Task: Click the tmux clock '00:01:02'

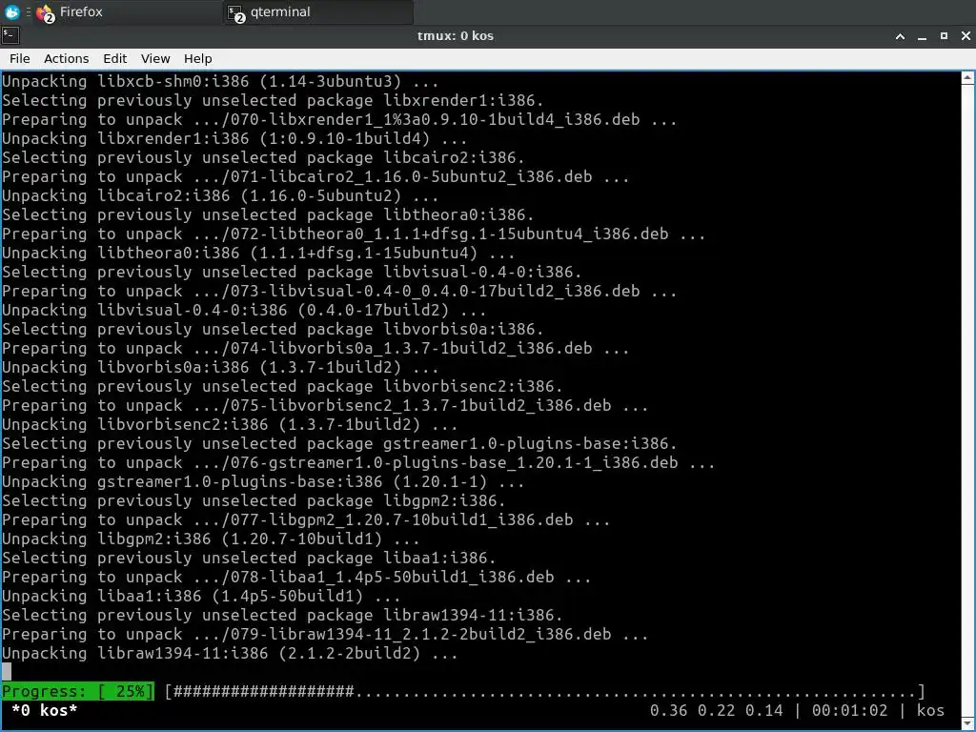Action: 849,710
